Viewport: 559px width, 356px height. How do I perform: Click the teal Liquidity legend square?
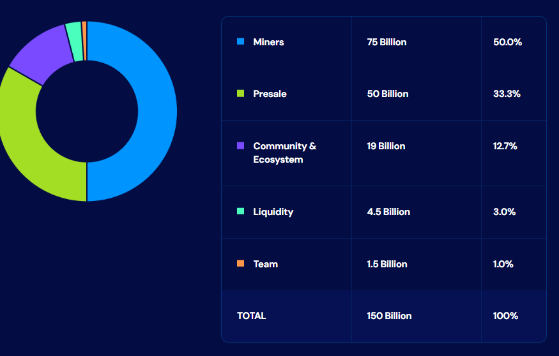coord(241,211)
